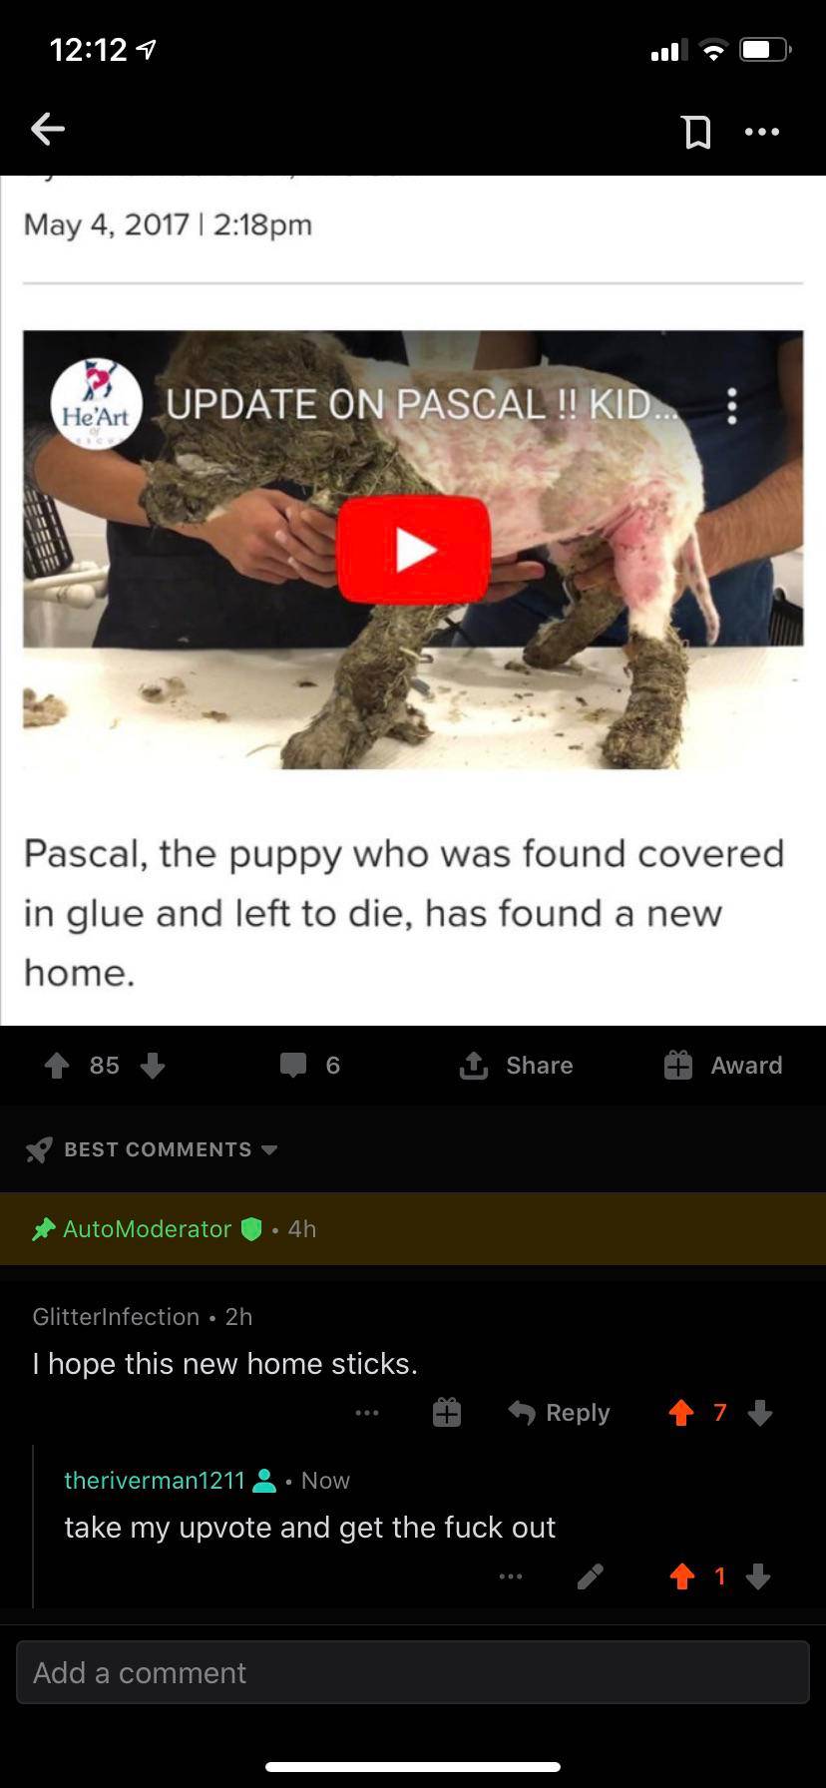
Task: Open YouTube video options three-dot menu
Action: pyautogui.click(x=732, y=405)
